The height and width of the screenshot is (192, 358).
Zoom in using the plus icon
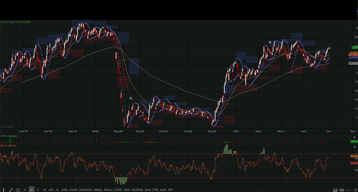click(x=355, y=190)
